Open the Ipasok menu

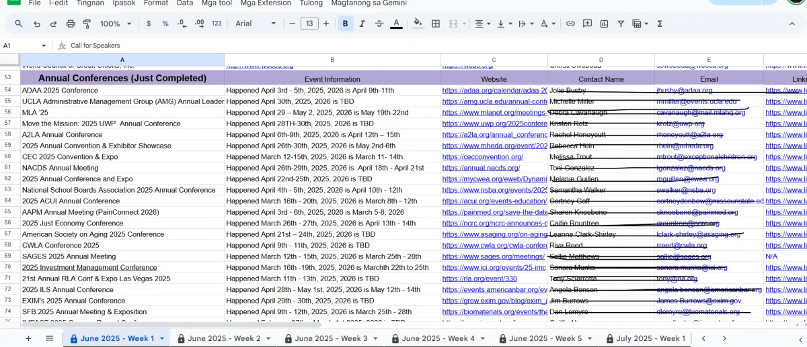124,3
